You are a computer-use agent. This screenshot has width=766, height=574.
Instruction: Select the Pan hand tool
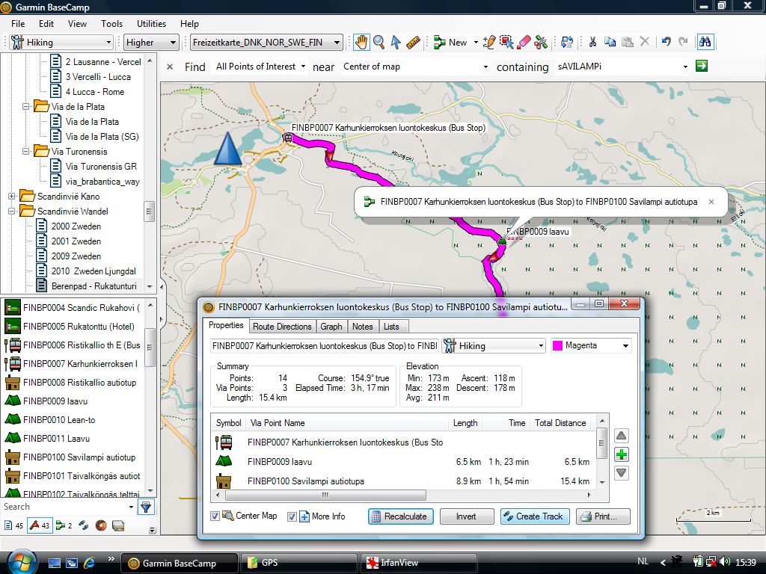(361, 43)
